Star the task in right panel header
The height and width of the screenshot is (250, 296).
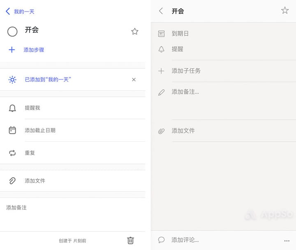[285, 10]
